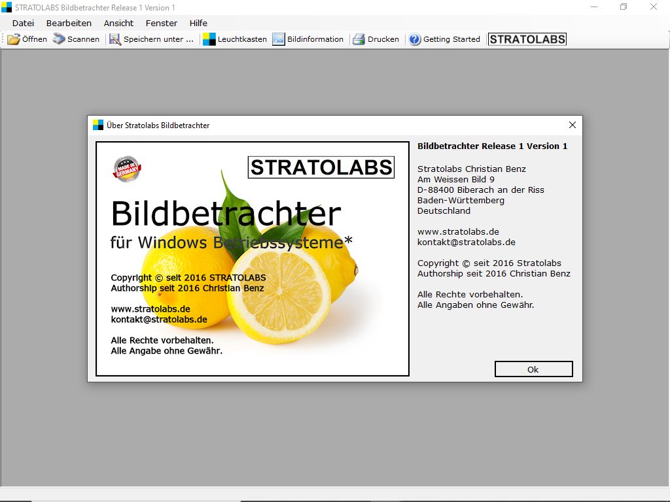Screen dimensions: 670x502
Task: Click the STRATOLABS logo in the toolbar
Action: click(x=527, y=39)
